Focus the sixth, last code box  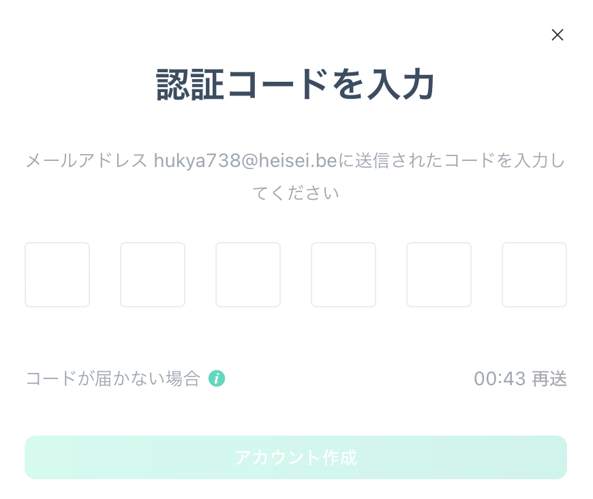click(x=534, y=275)
